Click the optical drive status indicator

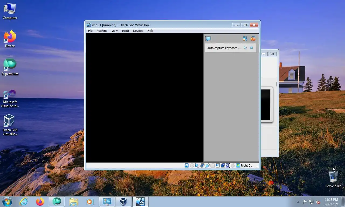pos(192,165)
